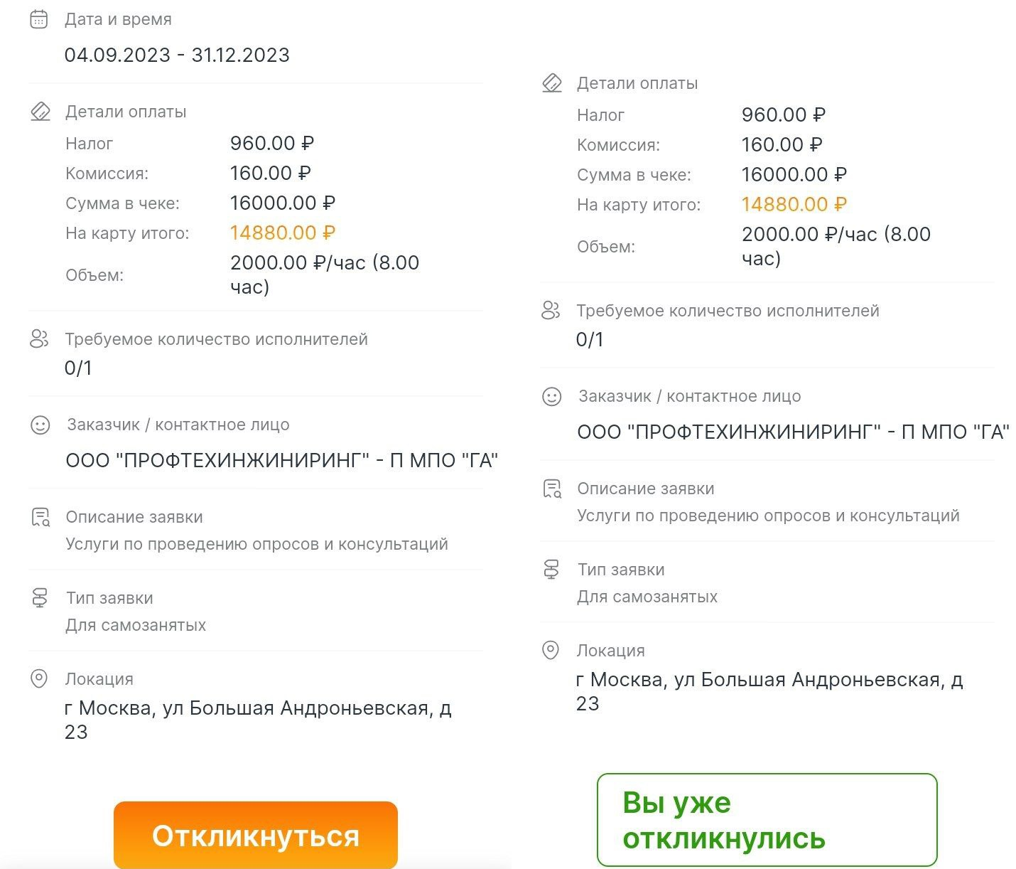Click the date range 04.09.2023 - 31.12.2023
This screenshot has width=1016, height=869.
click(x=177, y=55)
